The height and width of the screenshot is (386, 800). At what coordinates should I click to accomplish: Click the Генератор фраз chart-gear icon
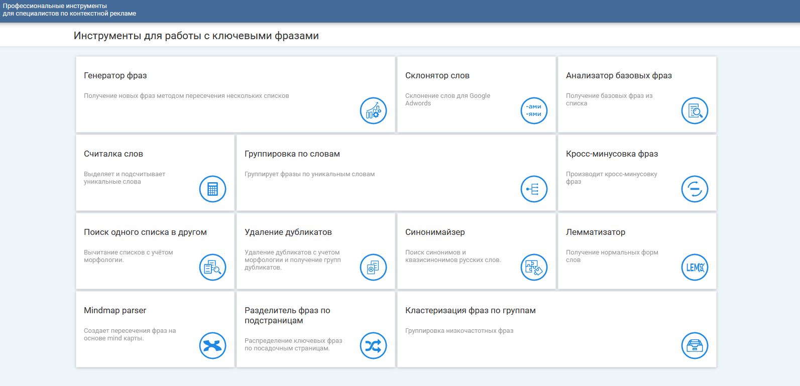coord(373,111)
